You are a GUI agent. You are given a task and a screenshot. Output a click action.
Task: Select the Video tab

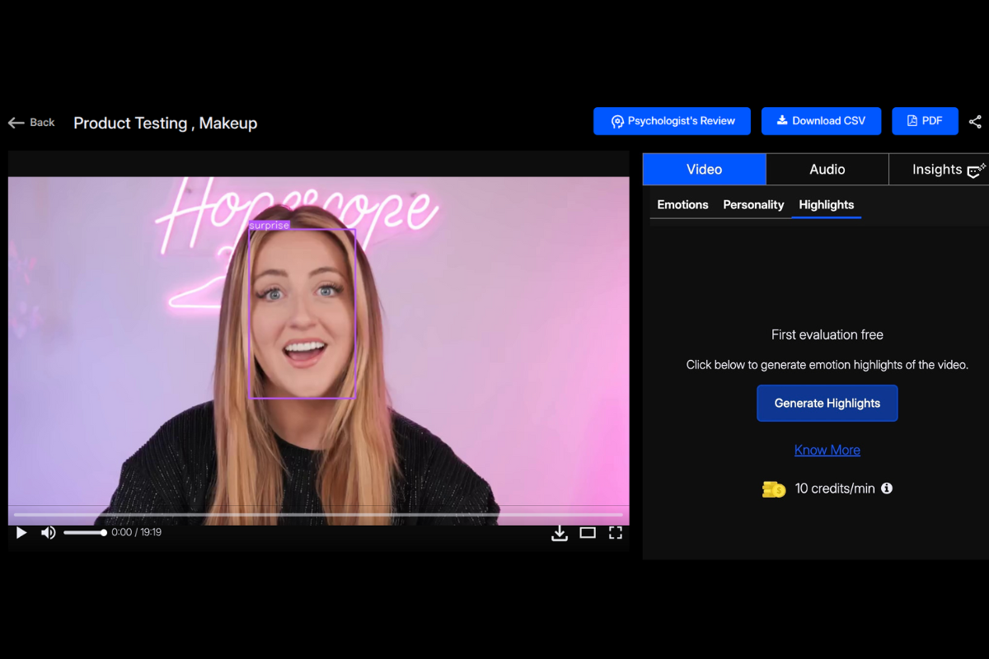point(704,170)
